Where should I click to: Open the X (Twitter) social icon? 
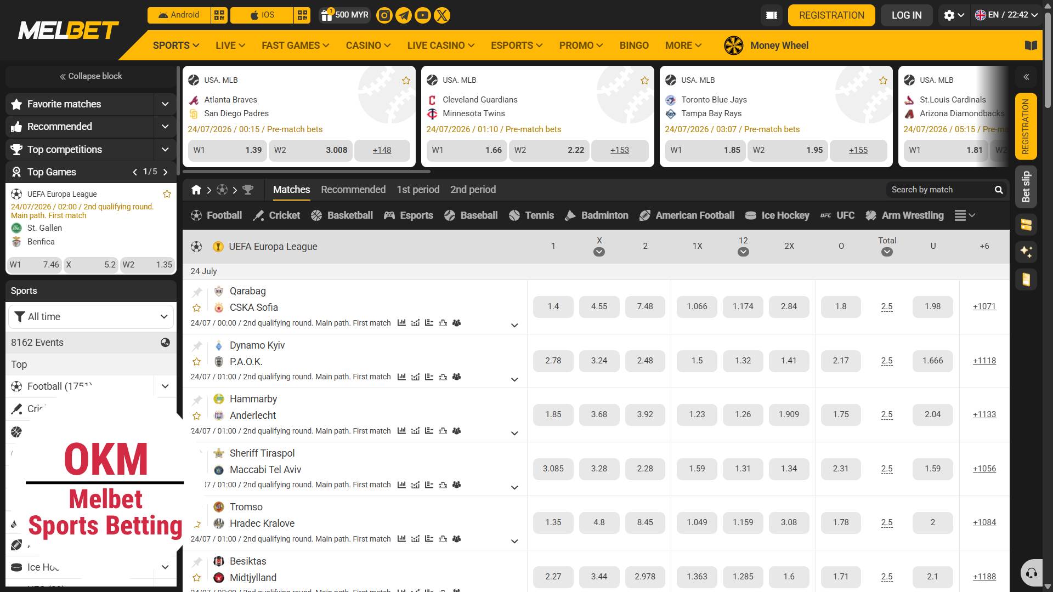click(442, 15)
